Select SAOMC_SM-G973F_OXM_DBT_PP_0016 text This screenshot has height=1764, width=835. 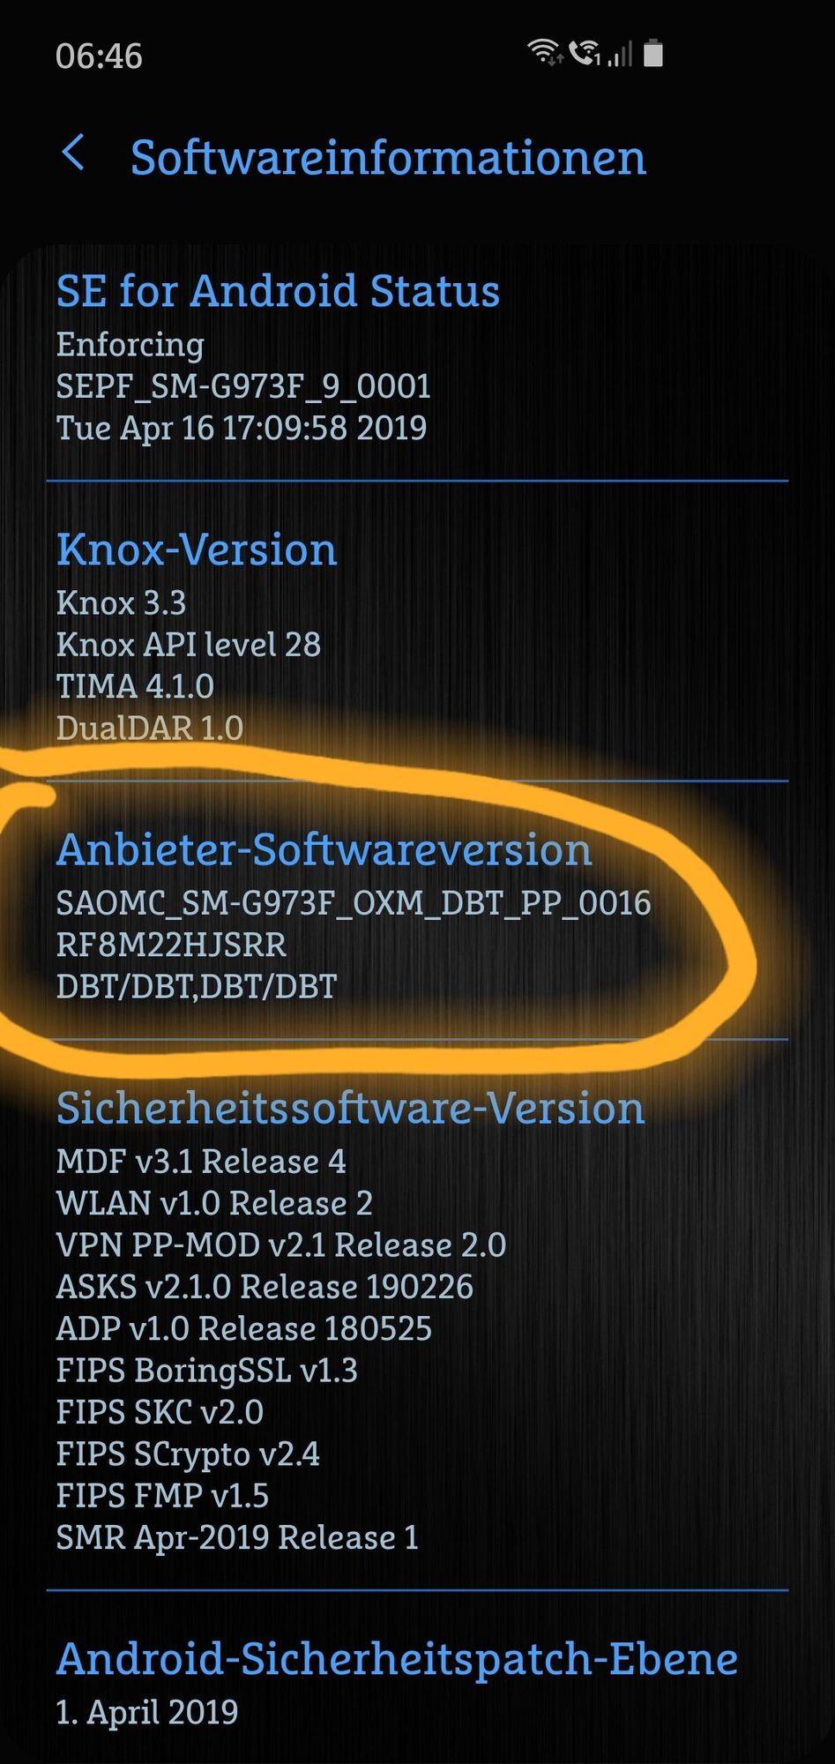point(354,903)
